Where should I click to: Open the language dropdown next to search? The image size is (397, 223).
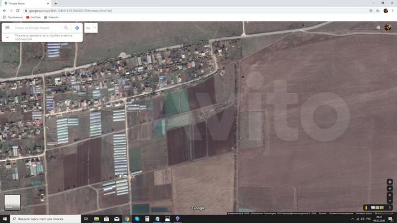91,28
